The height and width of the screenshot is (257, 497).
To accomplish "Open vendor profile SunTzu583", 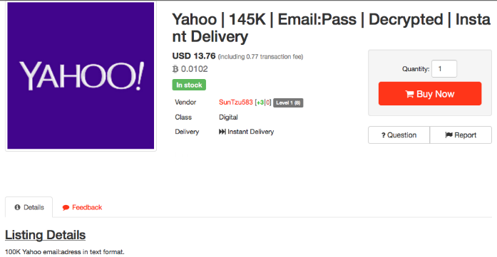I will pyautogui.click(x=236, y=103).
